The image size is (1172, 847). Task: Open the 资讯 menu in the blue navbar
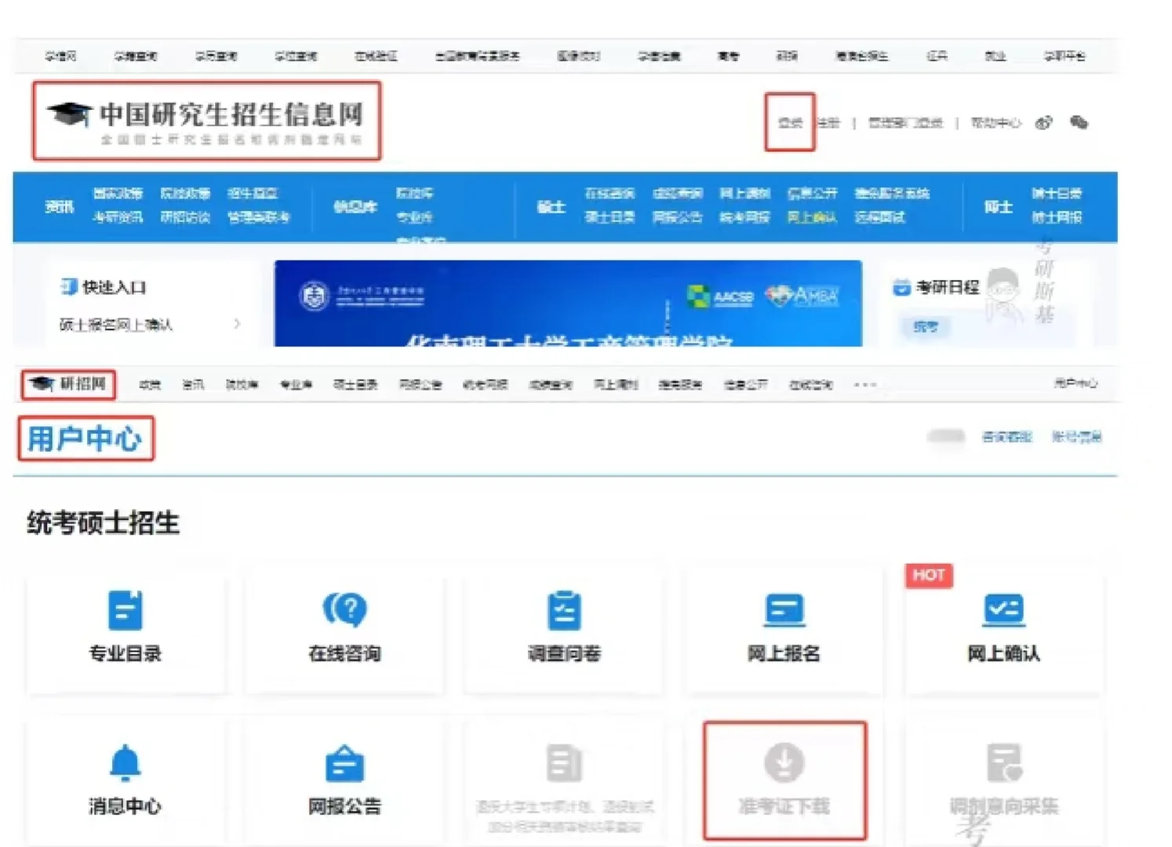coord(56,206)
